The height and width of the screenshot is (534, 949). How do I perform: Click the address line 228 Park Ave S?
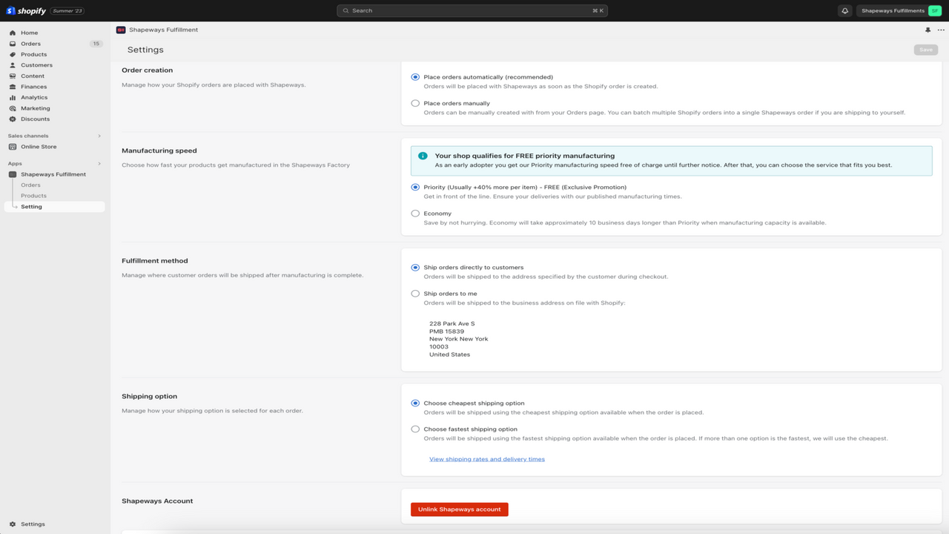452,323
